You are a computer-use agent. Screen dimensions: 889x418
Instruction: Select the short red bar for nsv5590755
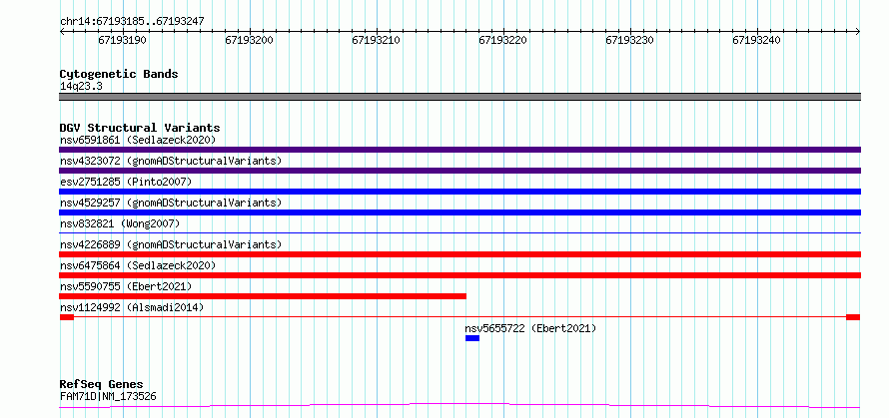[x=263, y=296]
